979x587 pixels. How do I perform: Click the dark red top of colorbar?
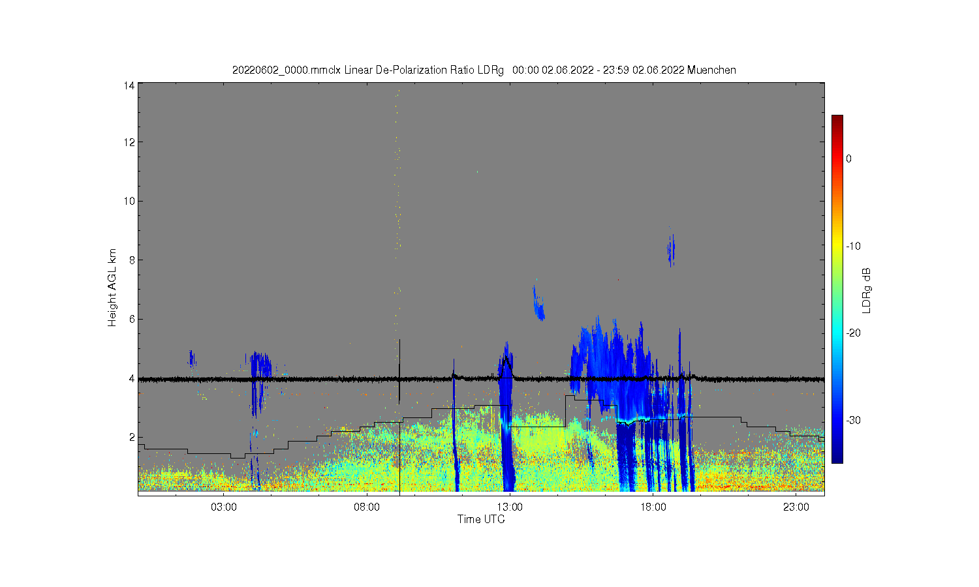(837, 119)
